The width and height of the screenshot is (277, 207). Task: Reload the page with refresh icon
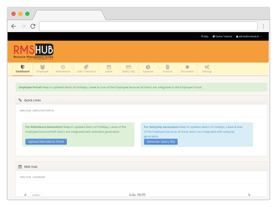point(33,26)
